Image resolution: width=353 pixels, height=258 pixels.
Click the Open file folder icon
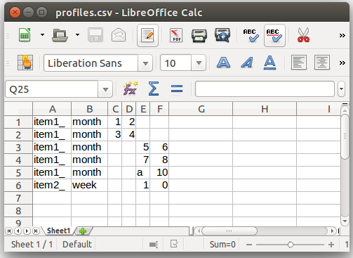tap(60, 35)
